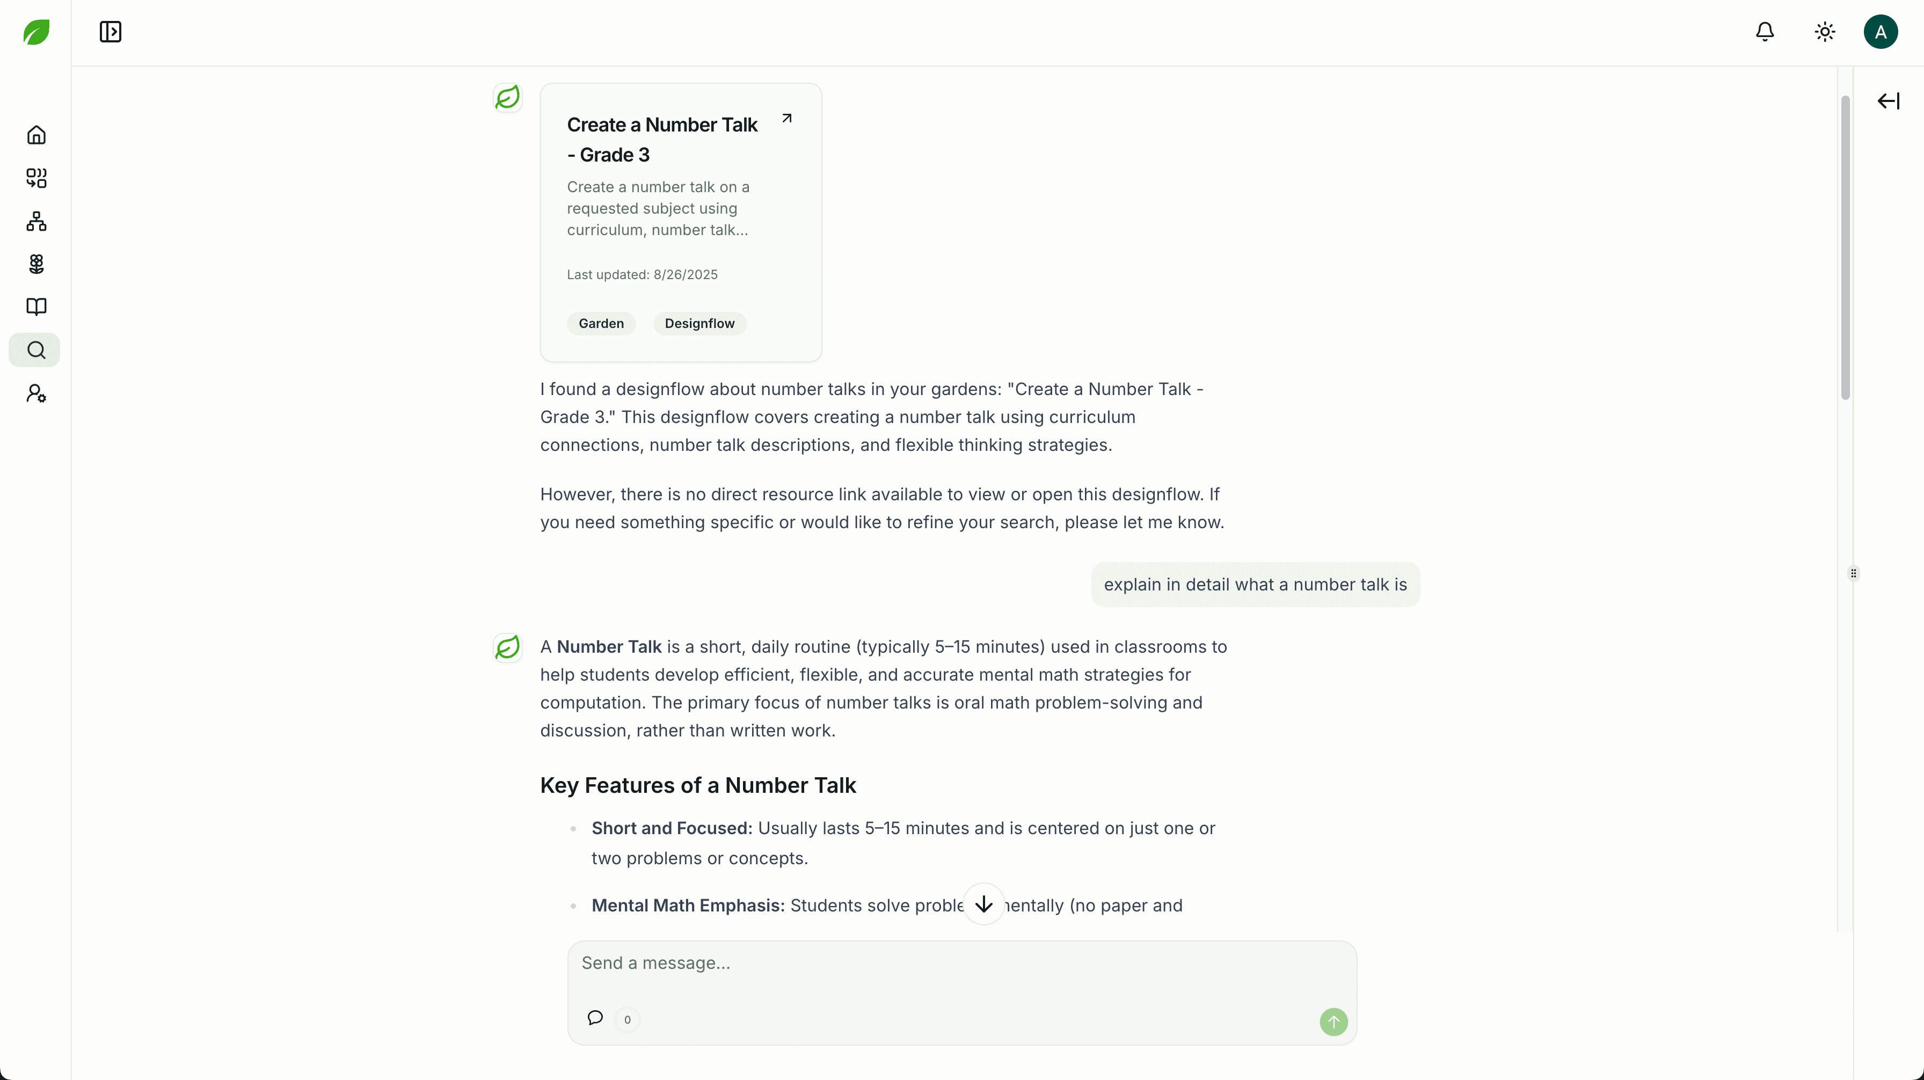Click the chat bubble icon under input
Viewport: 1924px width, 1080px height.
[594, 1018]
